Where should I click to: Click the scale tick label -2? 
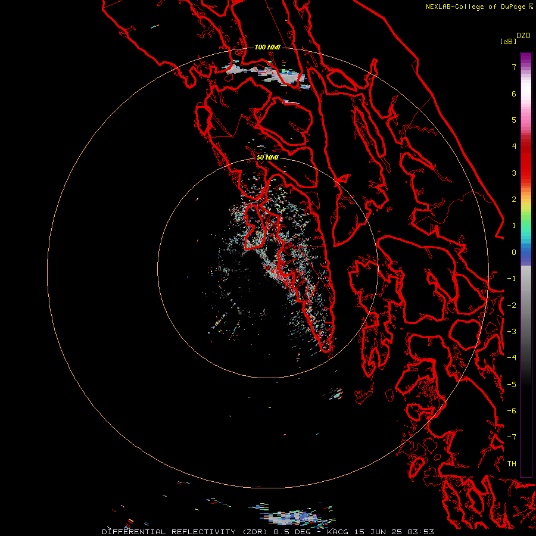click(x=512, y=305)
